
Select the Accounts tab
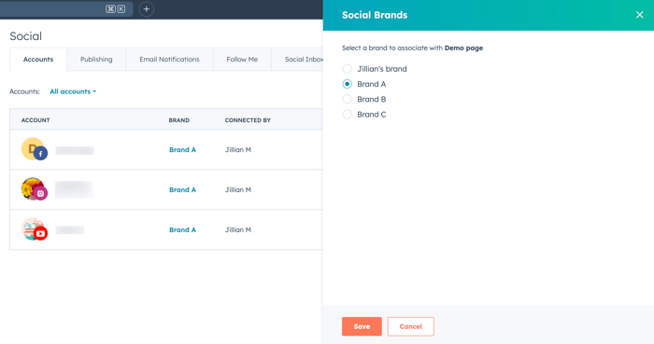point(38,60)
